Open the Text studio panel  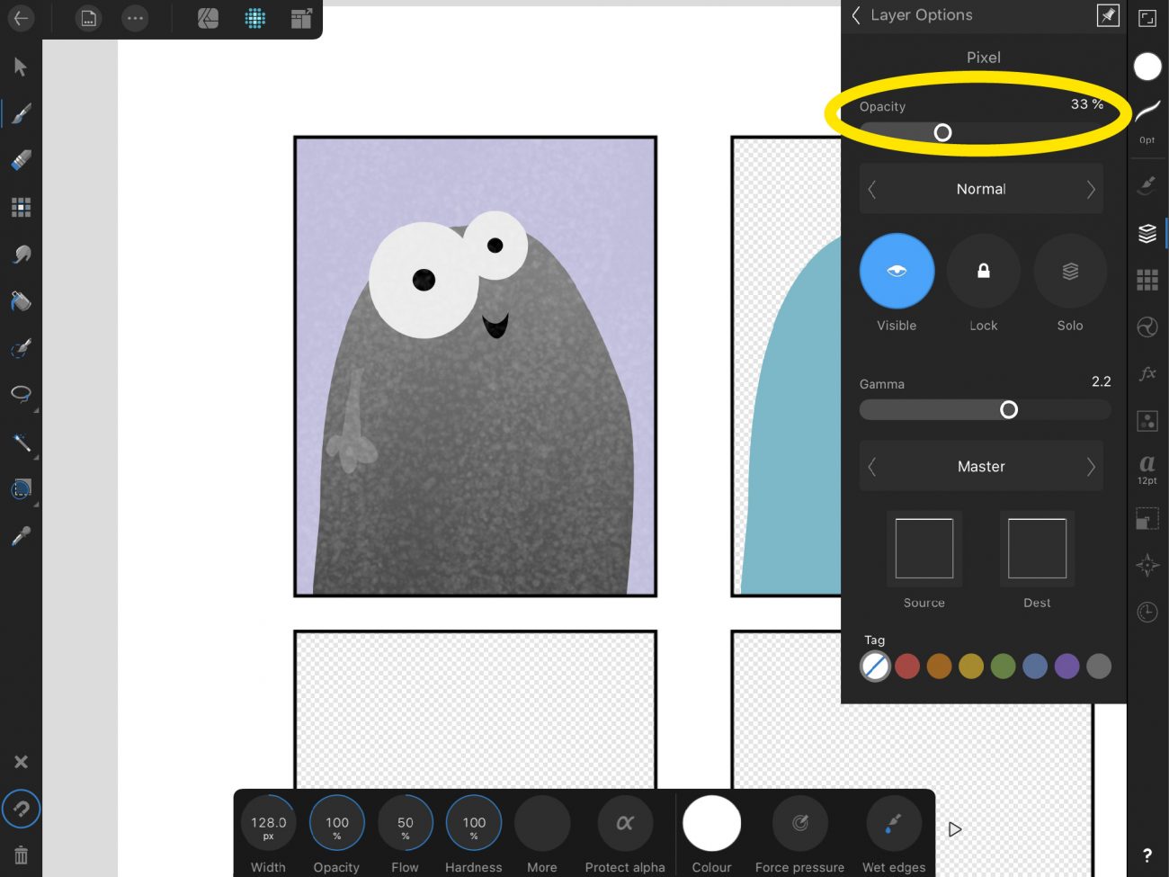point(1147,466)
